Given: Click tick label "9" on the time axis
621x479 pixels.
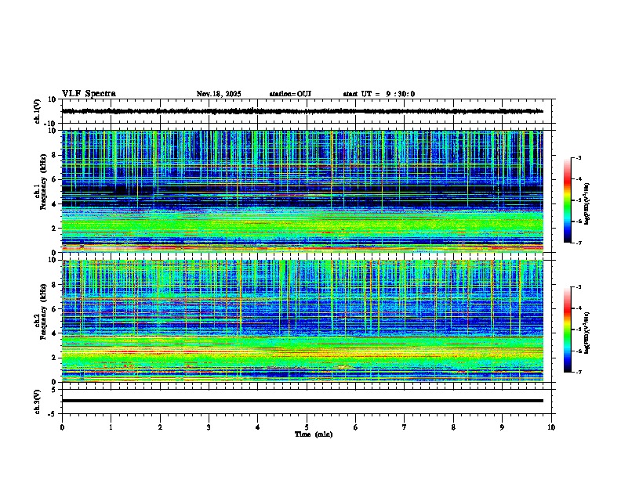Looking at the screenshot, I should 502,427.
